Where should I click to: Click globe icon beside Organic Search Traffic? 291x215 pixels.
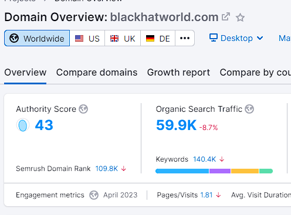click(249, 109)
